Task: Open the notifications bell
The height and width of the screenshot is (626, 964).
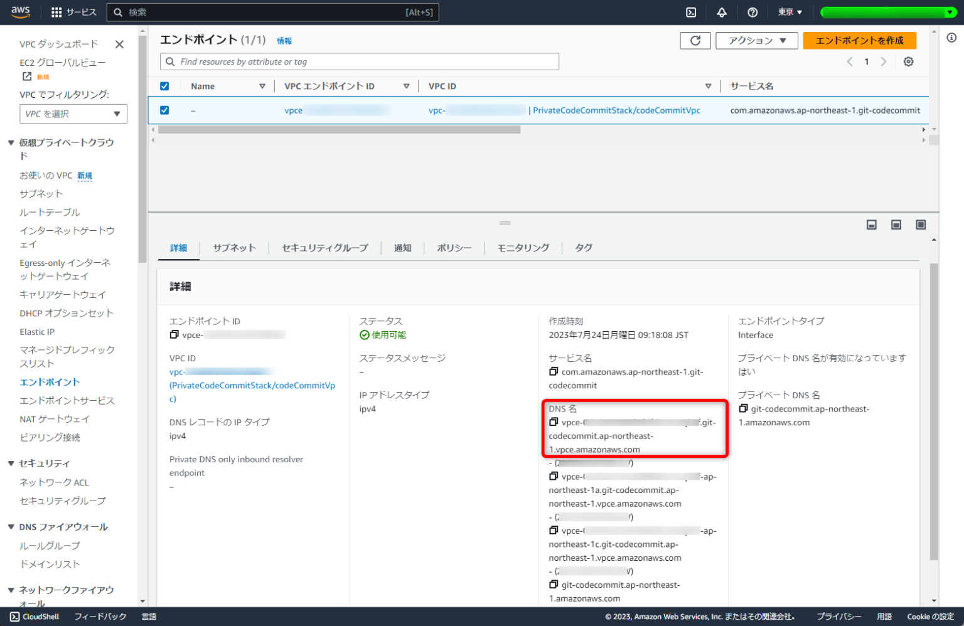Action: pyautogui.click(x=722, y=12)
